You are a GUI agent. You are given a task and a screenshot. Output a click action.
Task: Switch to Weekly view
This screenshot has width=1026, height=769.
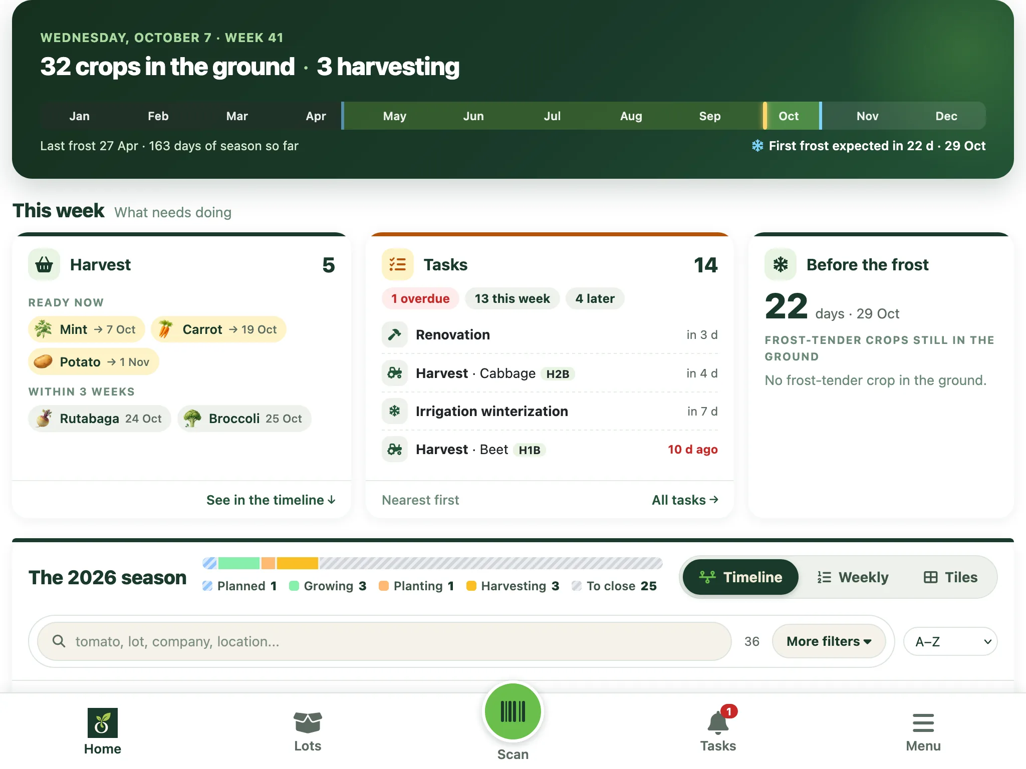coord(853,577)
